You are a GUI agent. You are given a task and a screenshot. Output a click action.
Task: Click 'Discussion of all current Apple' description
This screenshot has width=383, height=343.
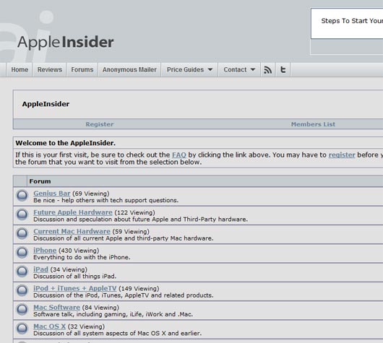pyautogui.click(x=124, y=238)
